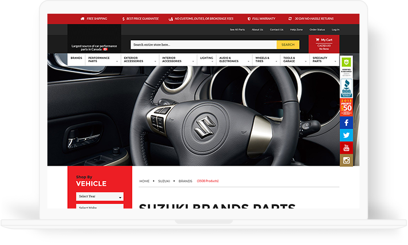Open the YouTube channel icon

346,148
